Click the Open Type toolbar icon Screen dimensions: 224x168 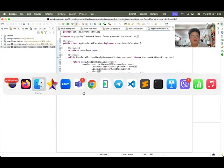(125, 24)
